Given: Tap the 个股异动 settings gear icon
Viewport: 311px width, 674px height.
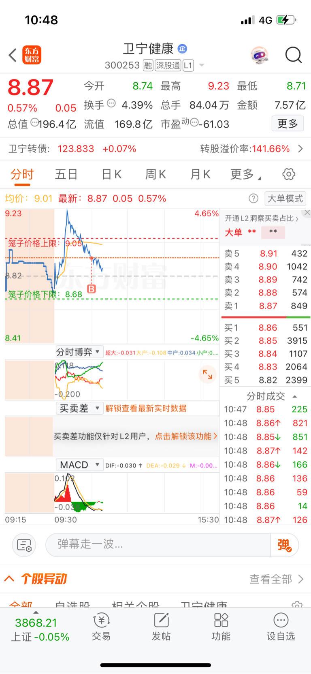Looking at the screenshot, I should point(297,605).
